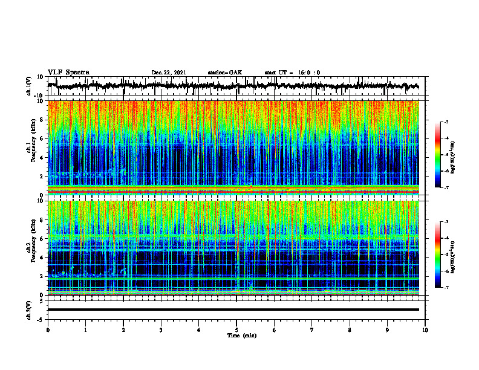Click time axis tick label '0'
This screenshot has width=479, height=370.
point(48,330)
